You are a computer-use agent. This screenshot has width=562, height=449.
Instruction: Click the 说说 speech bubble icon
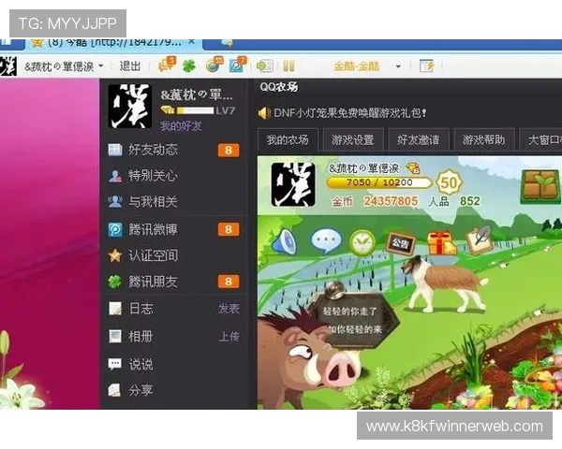pyautogui.click(x=115, y=364)
